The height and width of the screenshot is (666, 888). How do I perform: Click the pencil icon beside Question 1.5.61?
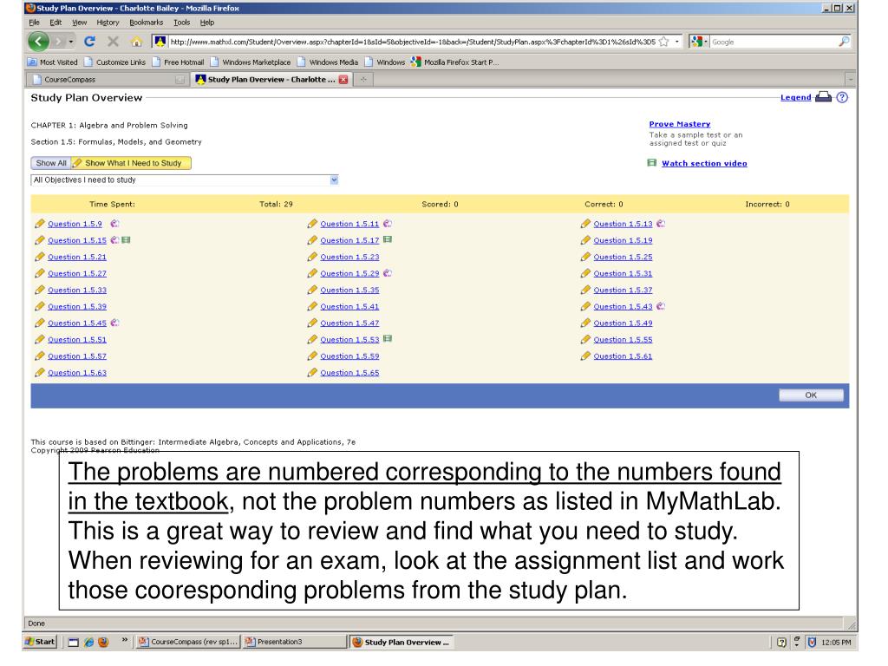coord(585,356)
